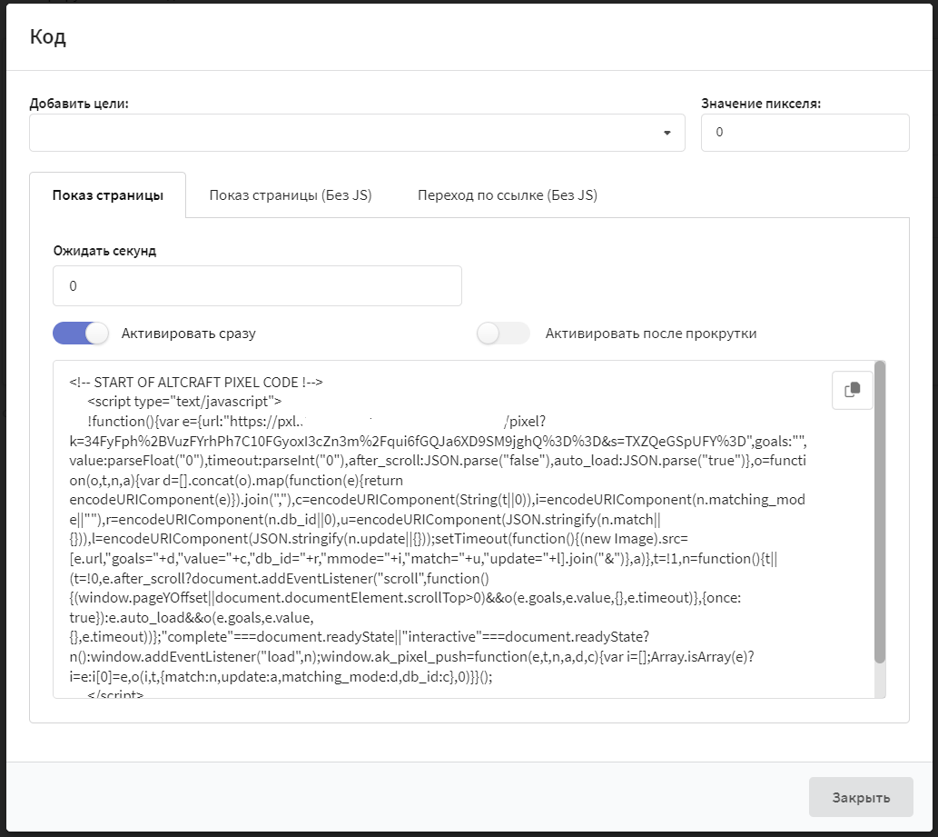Enable the "Активировать после прокрутки" switch
The width and height of the screenshot is (938, 837).
pyautogui.click(x=503, y=334)
